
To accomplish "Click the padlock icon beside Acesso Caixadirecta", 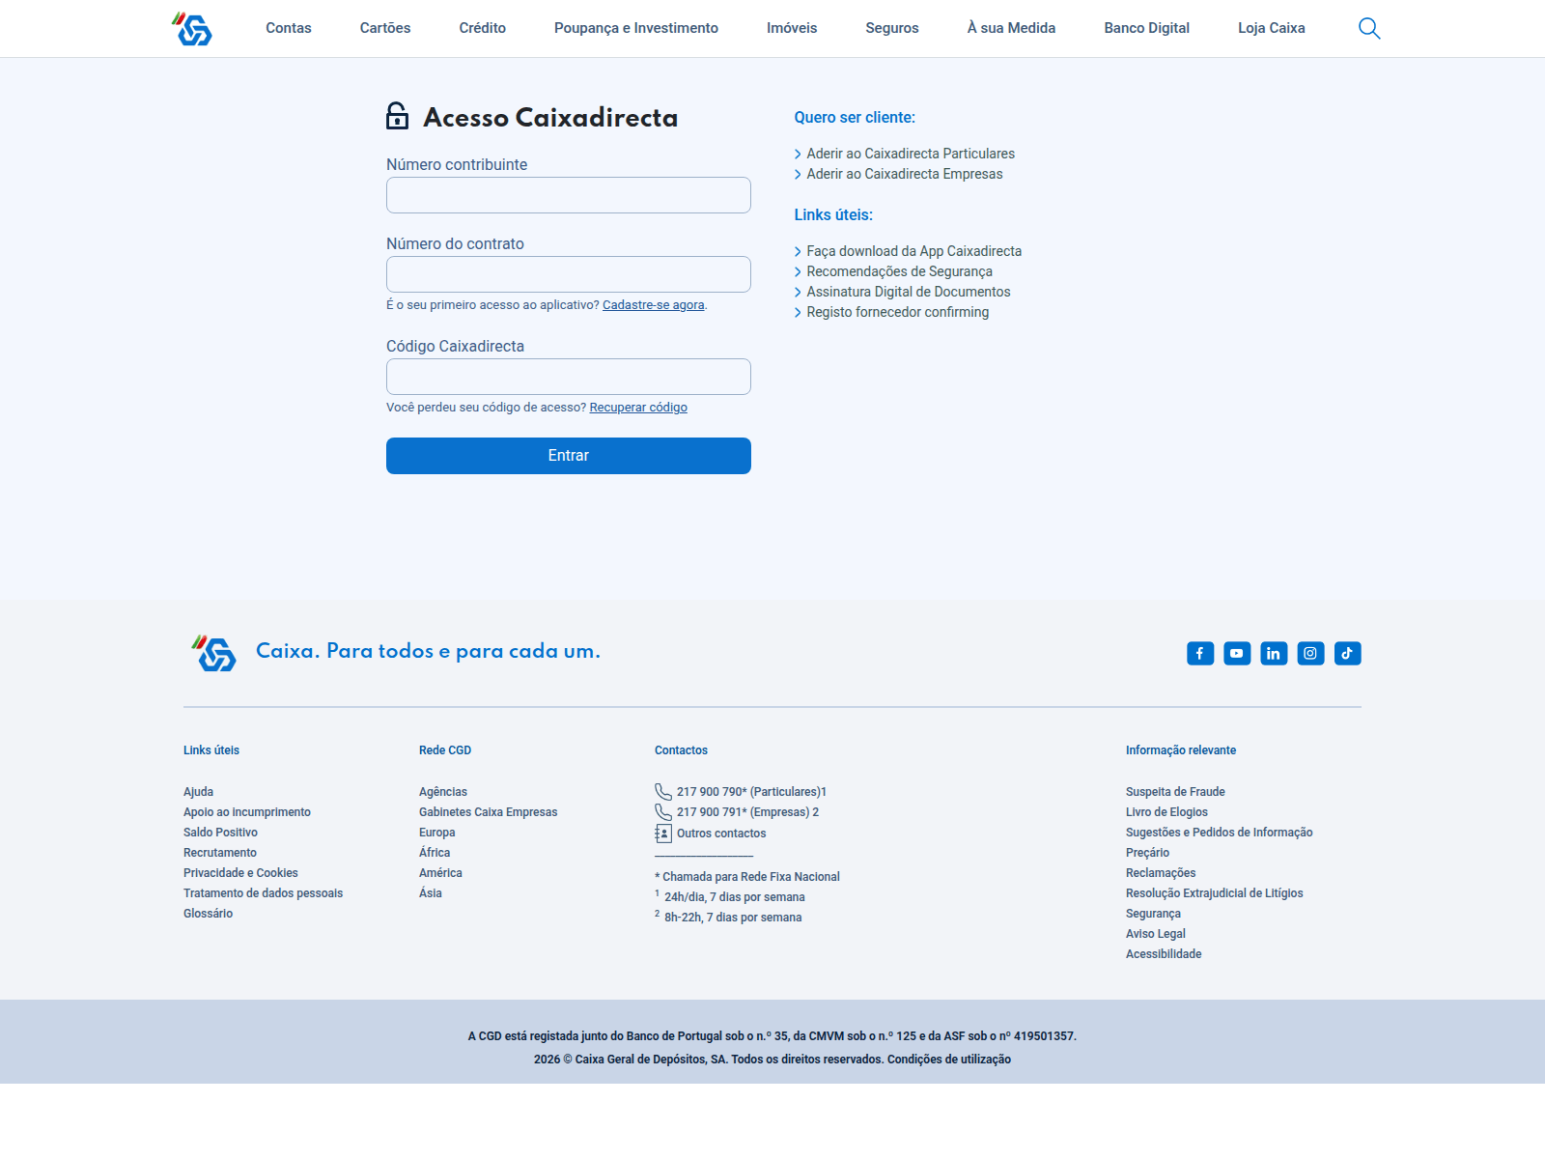I will pos(397,116).
